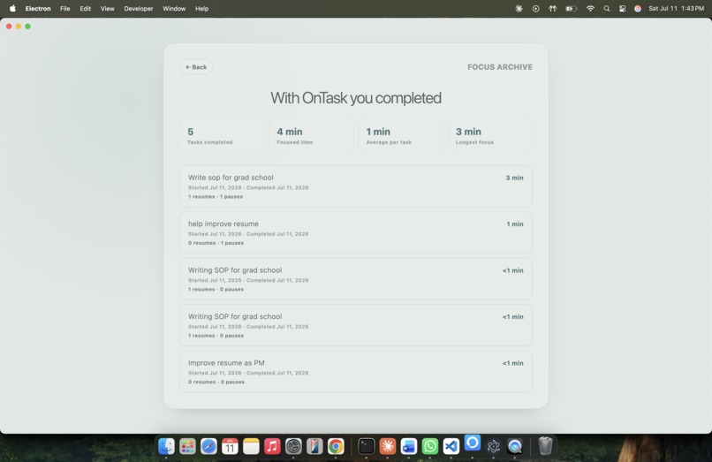Open System Settings from the Dock

coord(293,446)
